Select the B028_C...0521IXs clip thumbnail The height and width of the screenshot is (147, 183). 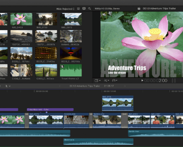71,53
